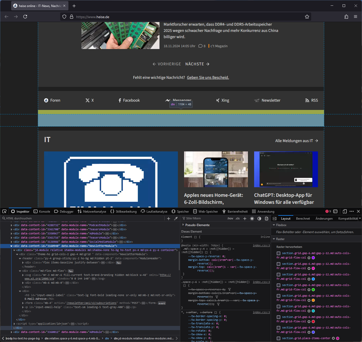This screenshot has width=362, height=342.
Task: Collapse the NewsletterModule div node
Action: click(x=11, y=246)
